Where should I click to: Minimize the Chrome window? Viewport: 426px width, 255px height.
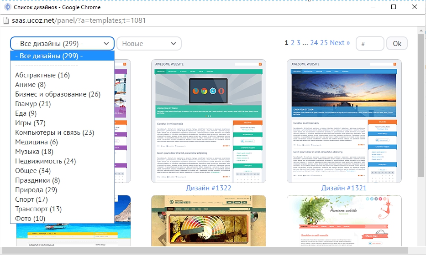click(373, 7)
